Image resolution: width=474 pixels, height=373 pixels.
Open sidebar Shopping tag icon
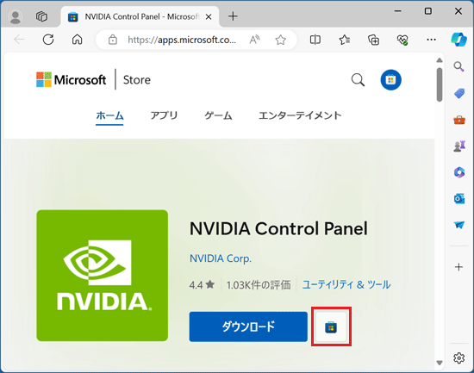[x=458, y=93]
